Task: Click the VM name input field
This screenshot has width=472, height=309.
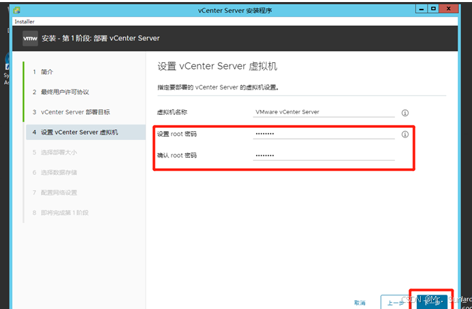Action: 324,112
